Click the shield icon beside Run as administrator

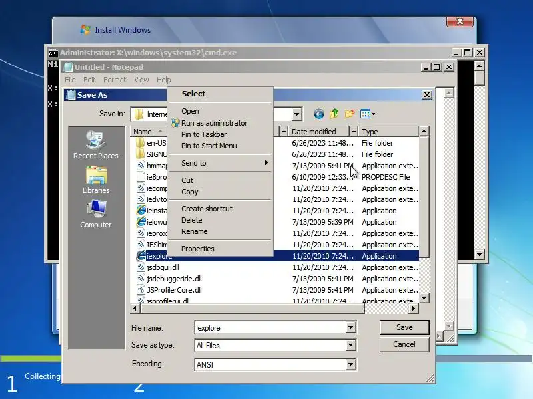tap(175, 123)
